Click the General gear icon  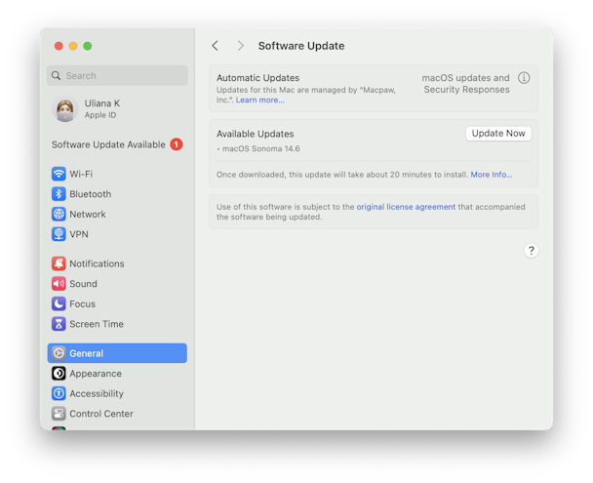(x=59, y=353)
